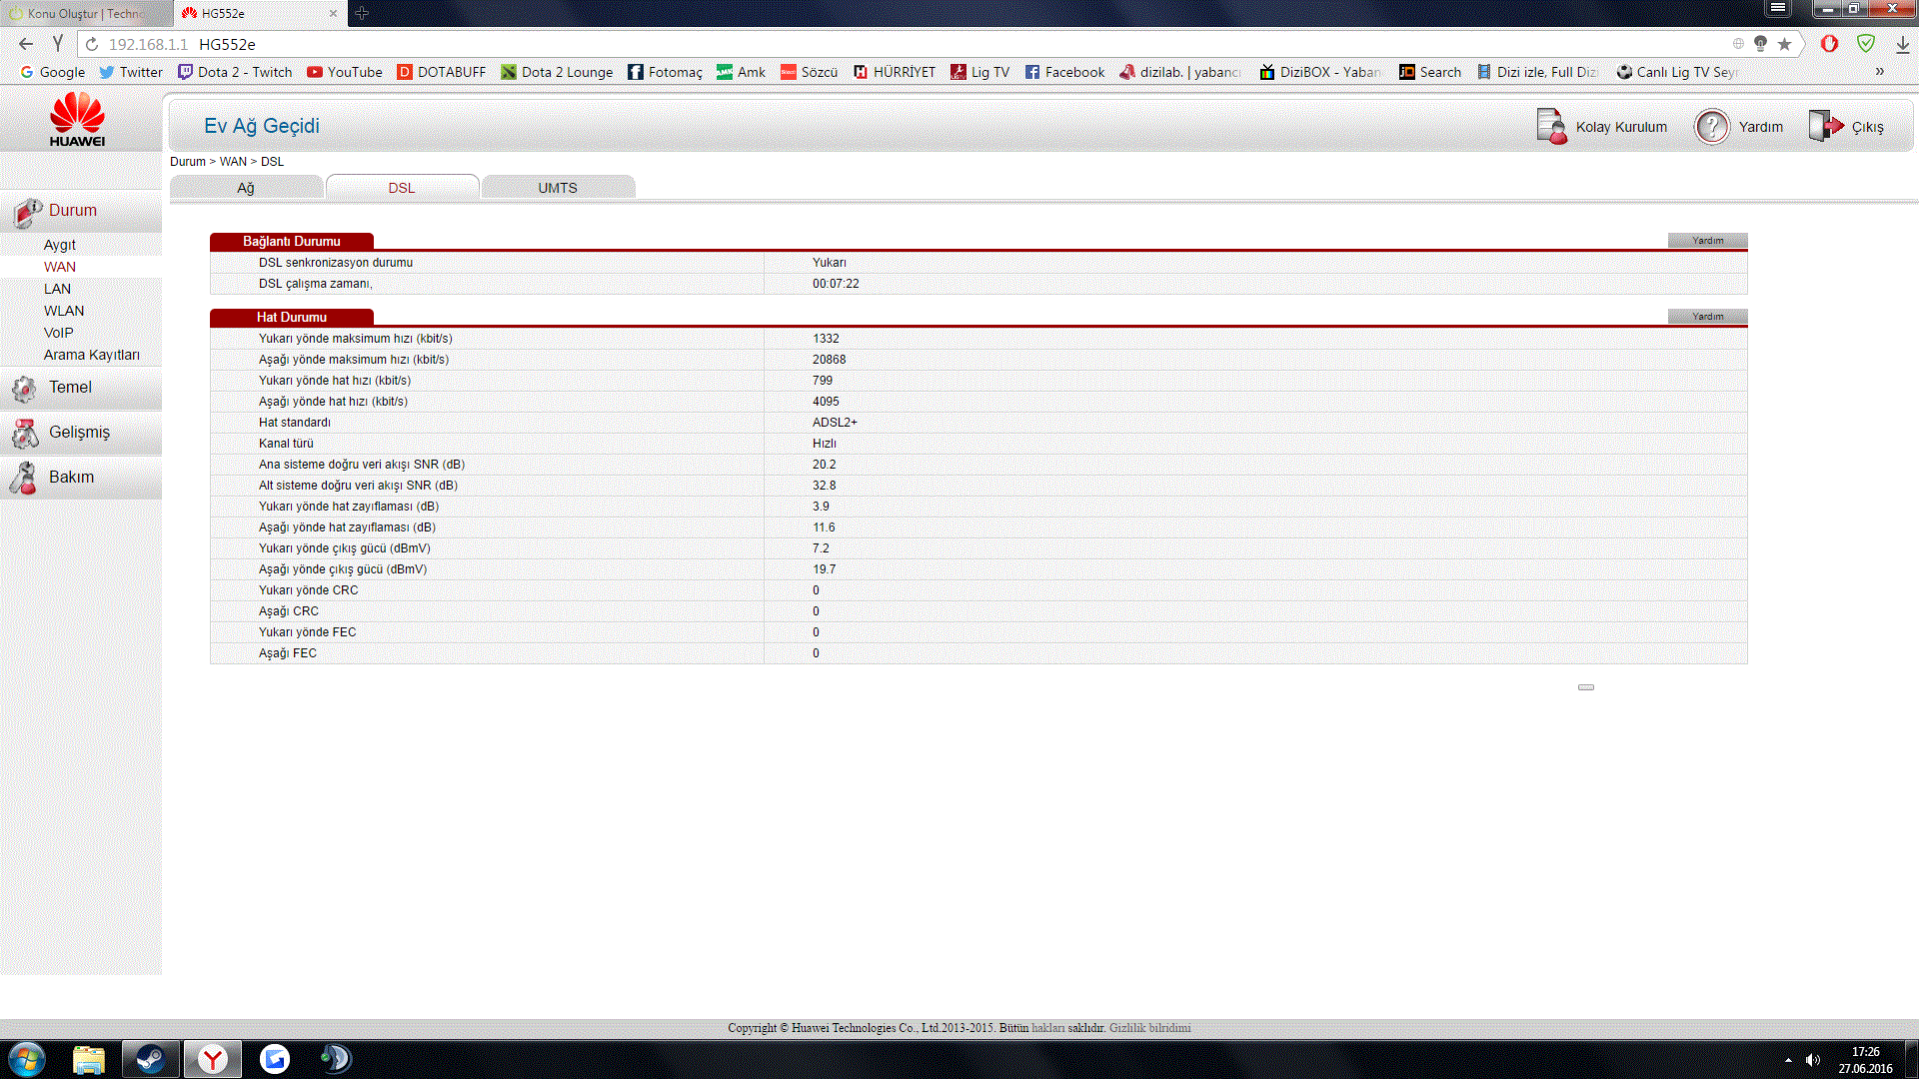Open WLAN status in sidebar
The height and width of the screenshot is (1079, 1919).
click(64, 311)
